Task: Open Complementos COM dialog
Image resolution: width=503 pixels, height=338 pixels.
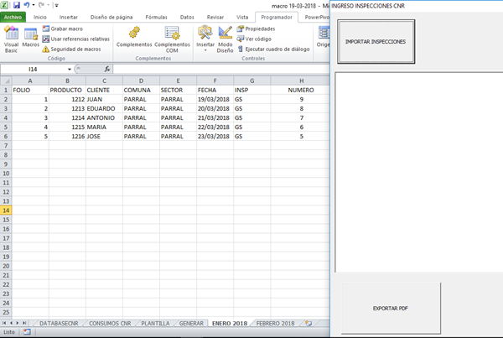Action: coord(173,38)
